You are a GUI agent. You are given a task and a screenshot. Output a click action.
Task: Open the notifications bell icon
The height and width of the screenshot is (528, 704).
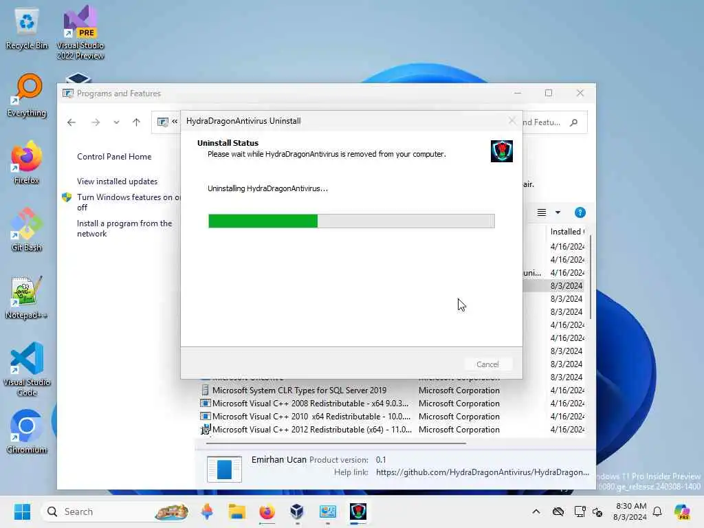click(x=657, y=511)
